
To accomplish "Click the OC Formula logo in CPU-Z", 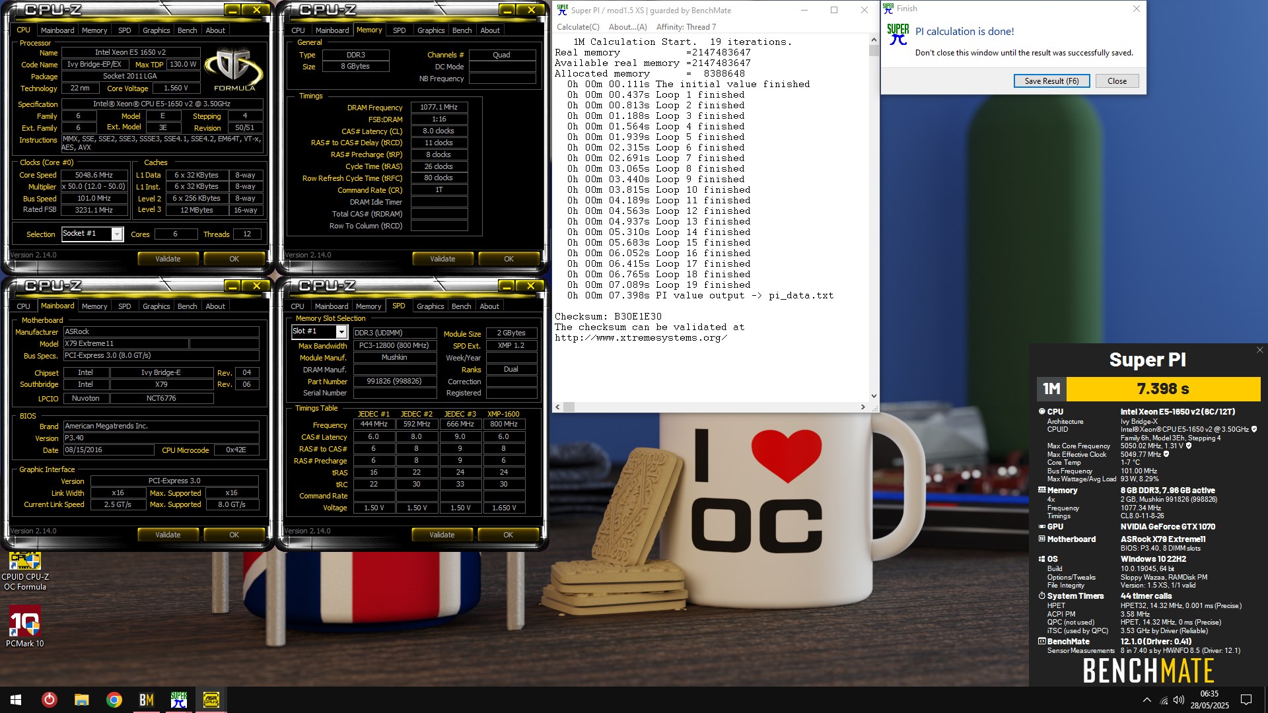I will pos(234,70).
